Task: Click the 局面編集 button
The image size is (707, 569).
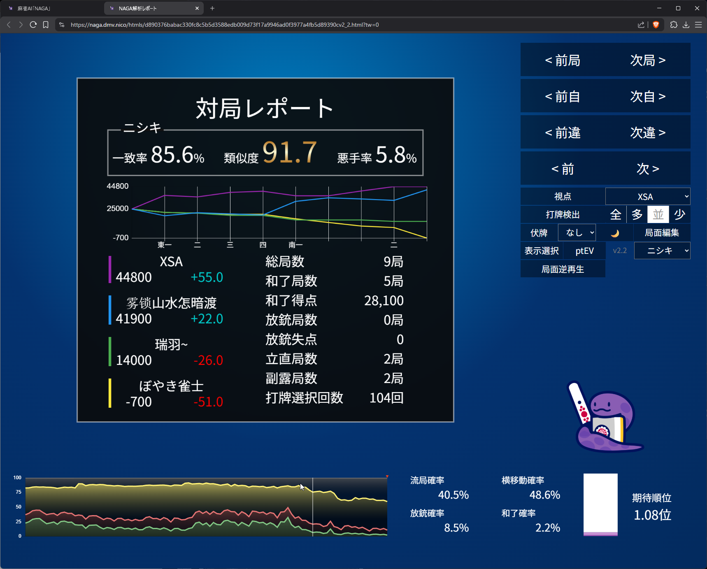Action: click(662, 233)
